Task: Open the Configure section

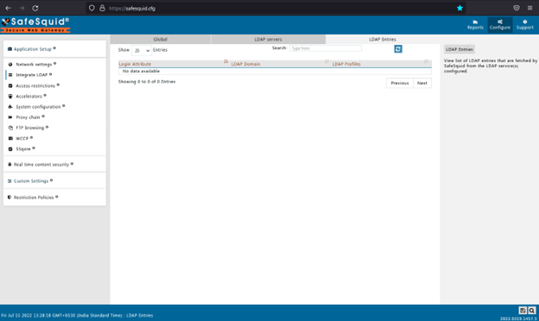Action: (x=500, y=25)
